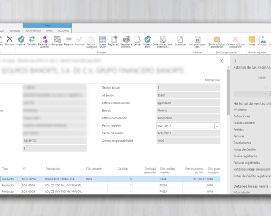
Task: Click the Facturar Coaseguro icon
Action: [91, 39]
